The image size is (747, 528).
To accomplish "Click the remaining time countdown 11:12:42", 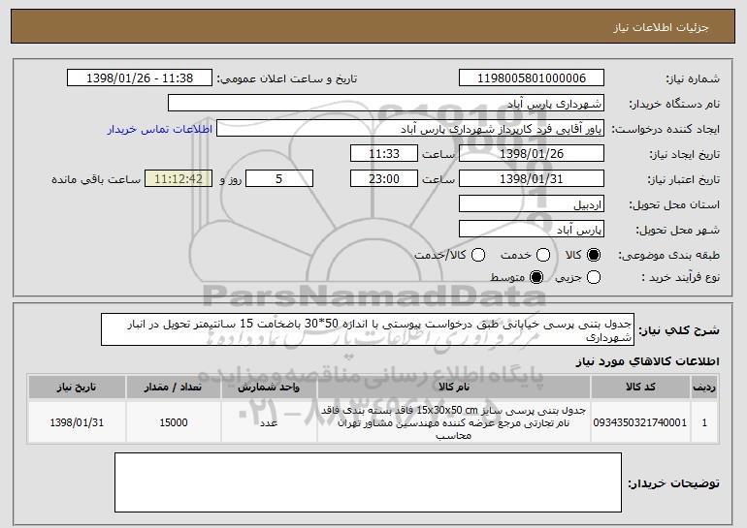I will pos(179,179).
